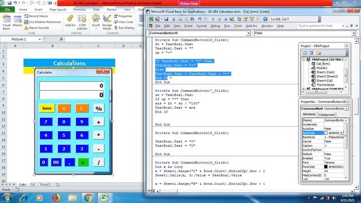This screenshot has width=361, height=203.
Task: Switch to Page Layout ribbon tab
Action: pyautogui.click(x=58, y=10)
